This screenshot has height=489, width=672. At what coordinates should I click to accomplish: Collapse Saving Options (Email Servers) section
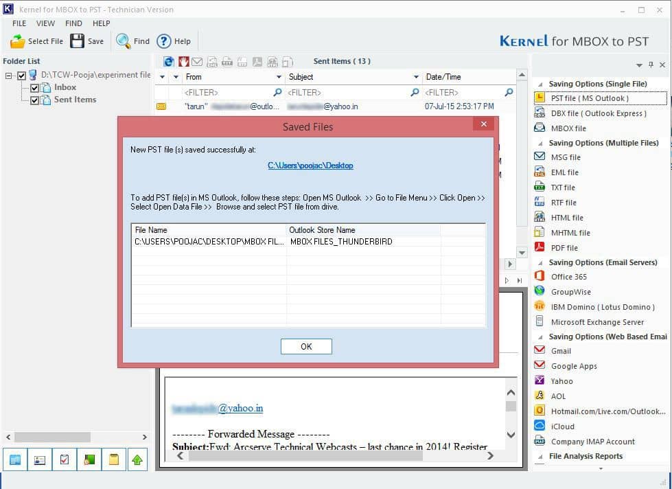[x=540, y=262]
